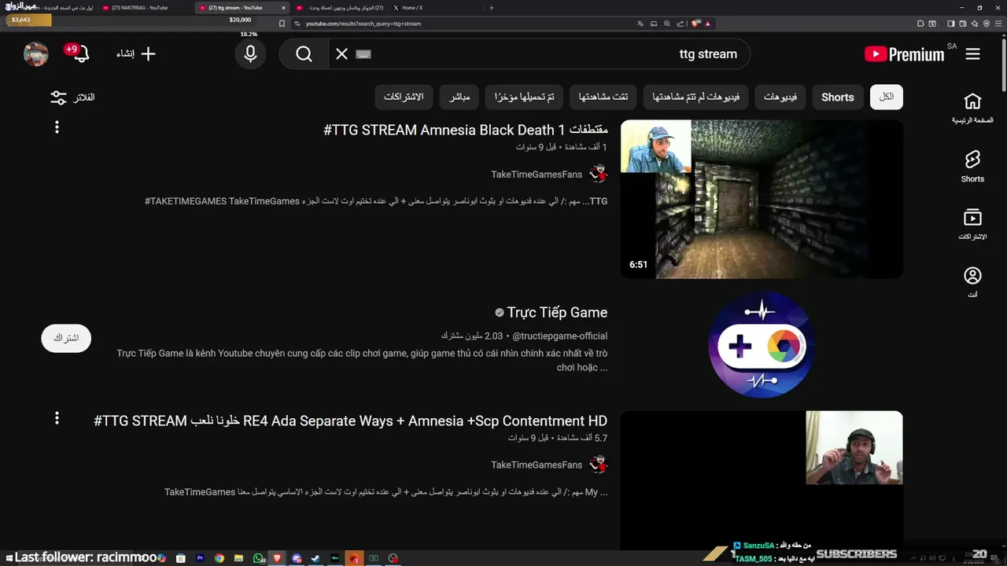Open Subscriptions in the sidebar
This screenshot has height=566, width=1007.
tap(972, 224)
